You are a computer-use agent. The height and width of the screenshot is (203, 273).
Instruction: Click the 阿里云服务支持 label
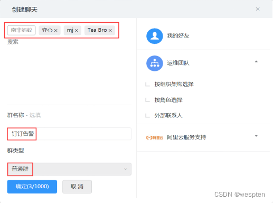coord(186,137)
